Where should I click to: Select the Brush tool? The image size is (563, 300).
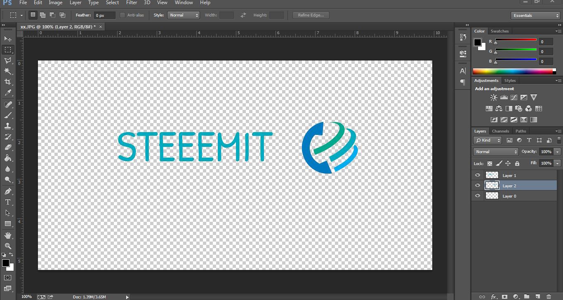pyautogui.click(x=7, y=115)
